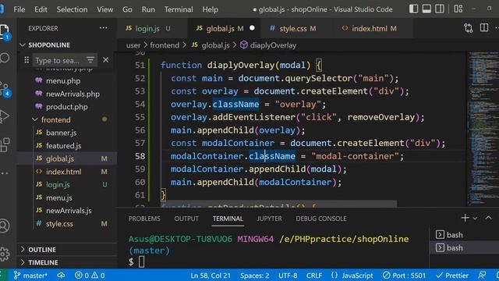Open the Run and Debug view

pos(4,116)
